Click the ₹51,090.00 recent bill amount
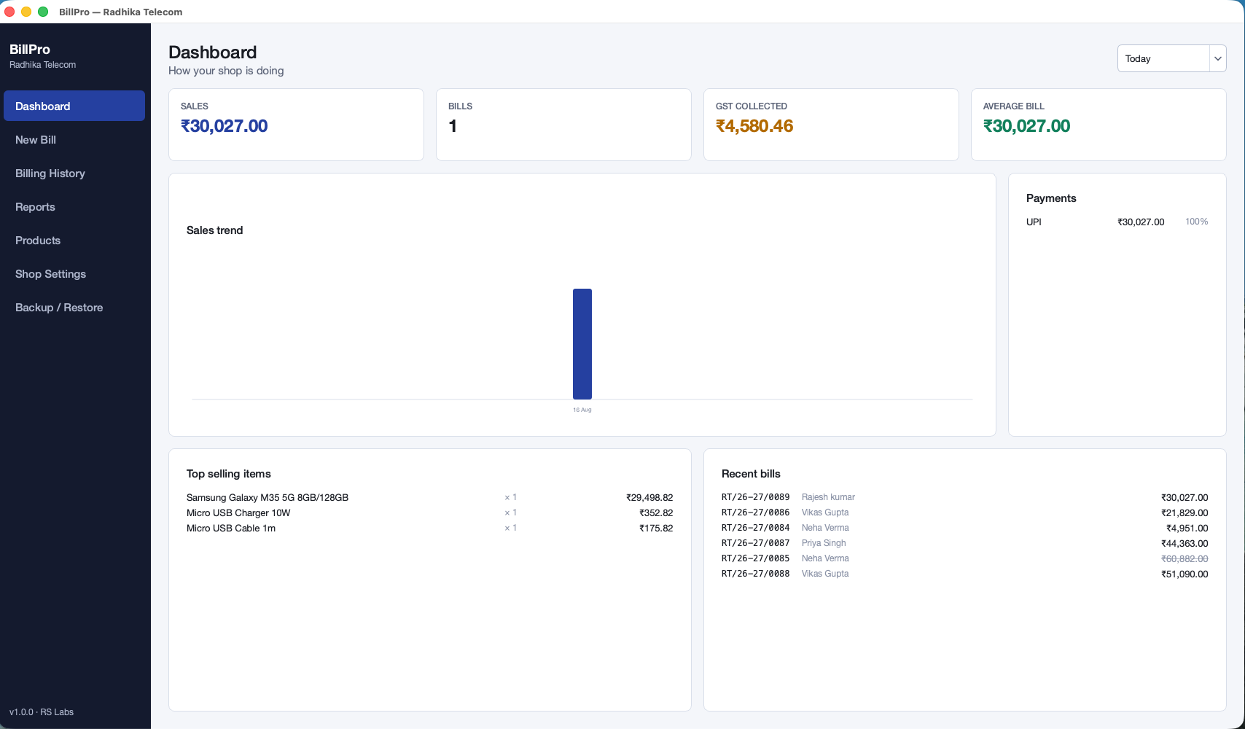This screenshot has width=1245, height=729. pos(1184,574)
